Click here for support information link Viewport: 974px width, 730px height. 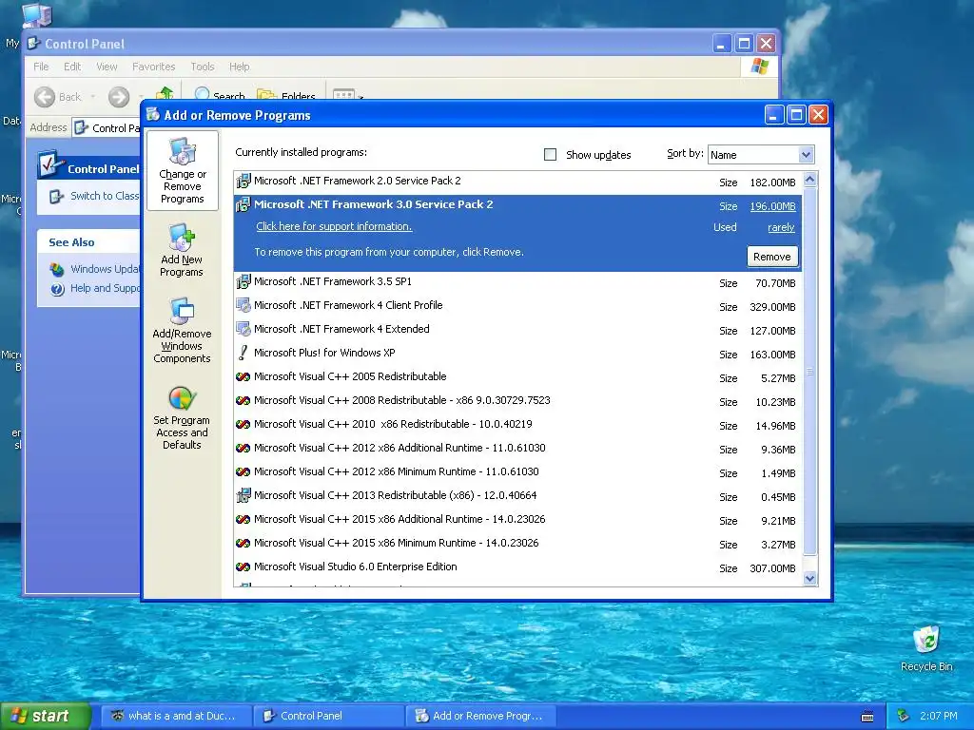pos(334,226)
